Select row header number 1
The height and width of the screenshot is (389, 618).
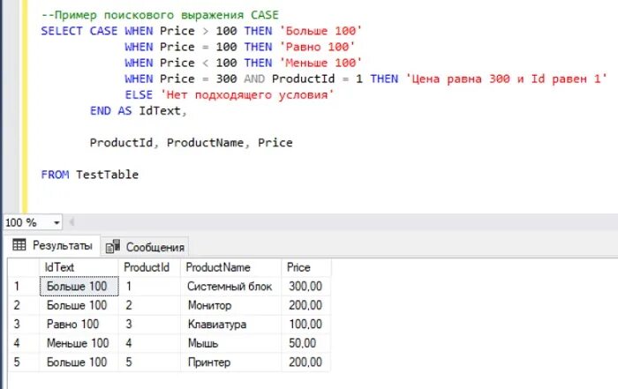click(x=24, y=287)
